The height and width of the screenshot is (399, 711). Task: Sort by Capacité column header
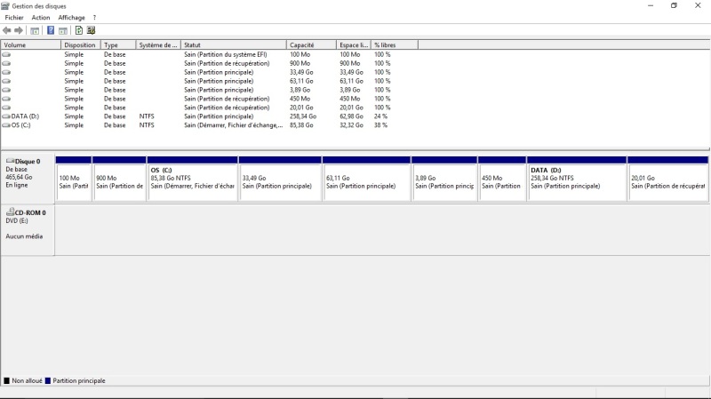(x=312, y=45)
